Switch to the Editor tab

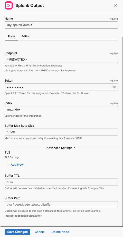[x=26, y=36]
